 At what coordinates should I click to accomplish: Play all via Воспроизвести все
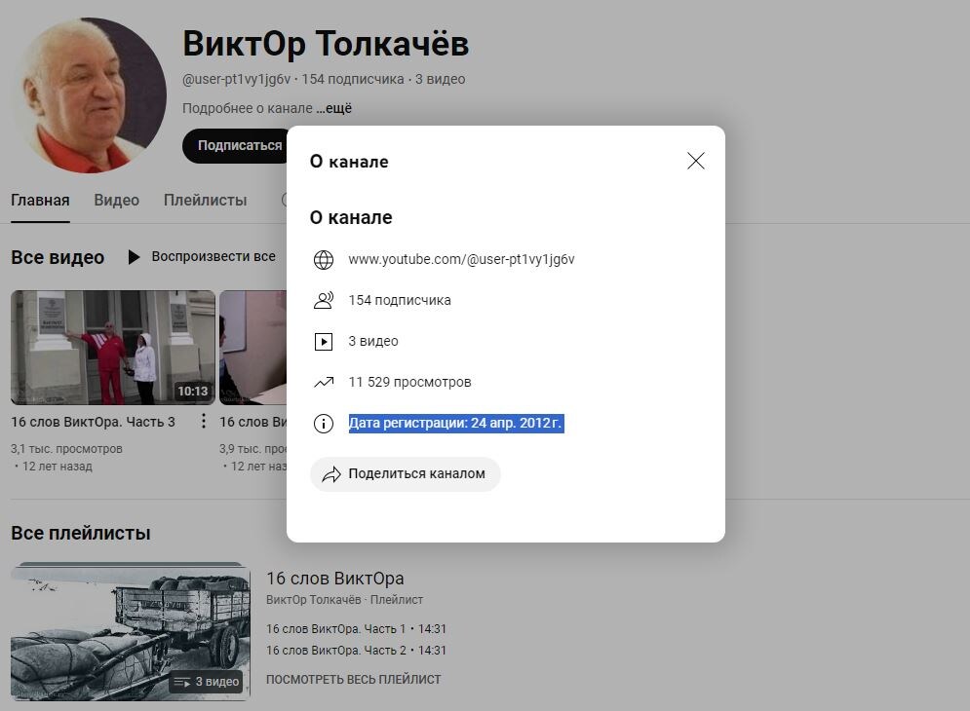[202, 256]
